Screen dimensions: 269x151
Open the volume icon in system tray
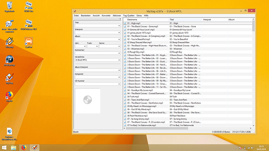(x=252, y=148)
